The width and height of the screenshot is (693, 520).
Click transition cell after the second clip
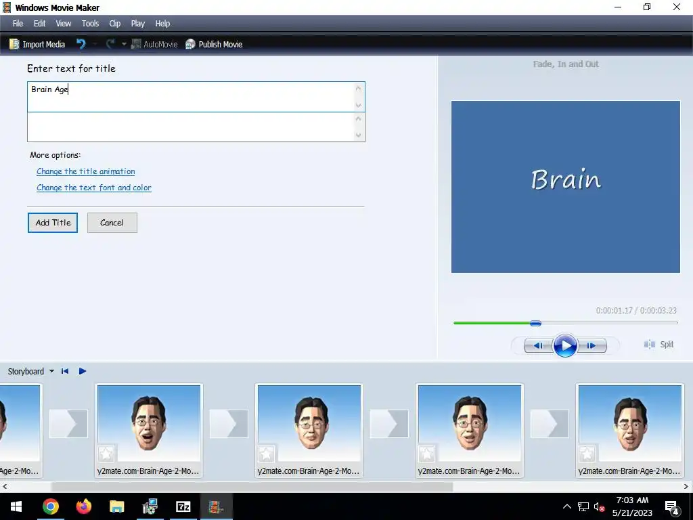[229, 424]
